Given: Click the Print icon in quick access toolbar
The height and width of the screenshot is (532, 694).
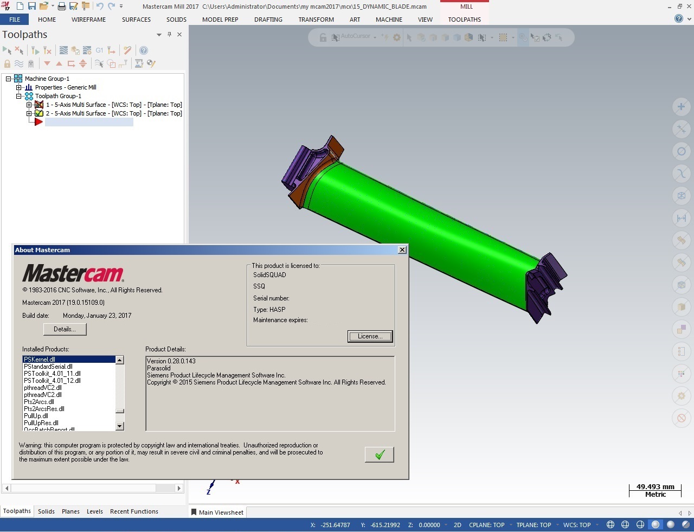Looking at the screenshot, I should point(61,7).
